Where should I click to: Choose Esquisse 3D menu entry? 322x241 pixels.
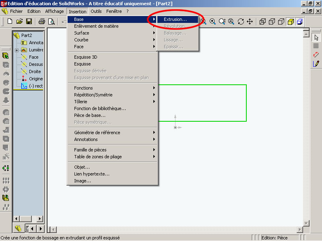pos(112,57)
